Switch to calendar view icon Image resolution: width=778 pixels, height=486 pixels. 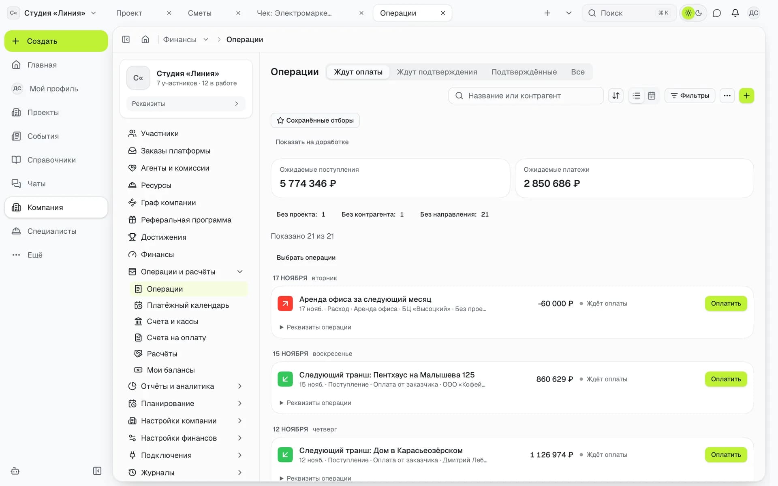tap(651, 96)
